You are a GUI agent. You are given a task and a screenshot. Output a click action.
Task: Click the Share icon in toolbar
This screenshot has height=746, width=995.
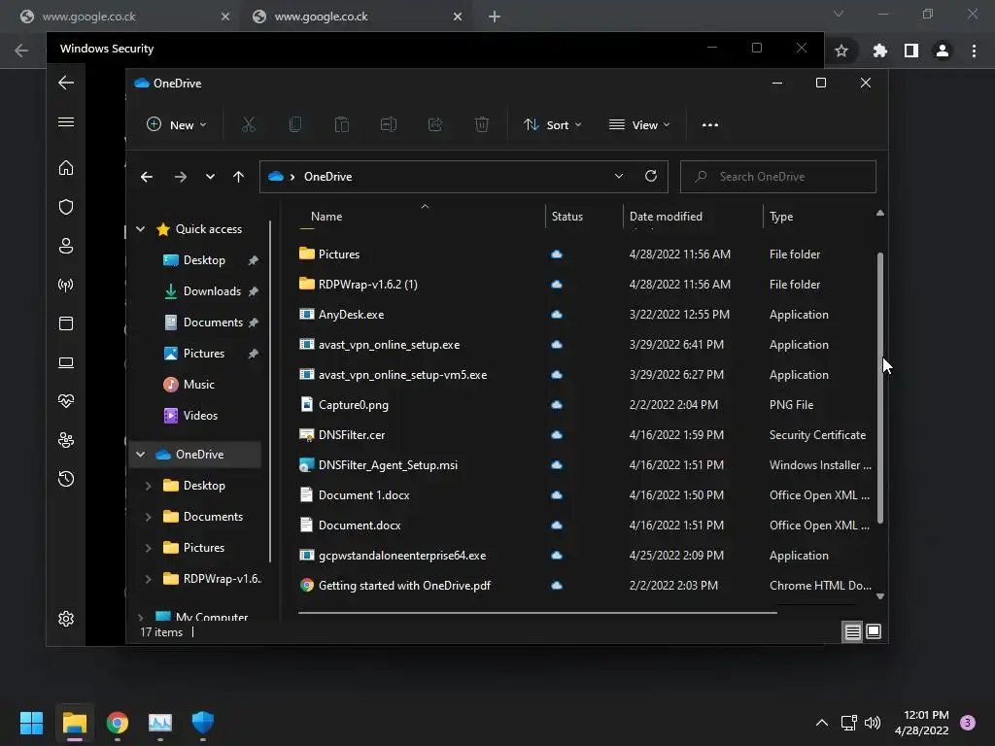point(435,125)
